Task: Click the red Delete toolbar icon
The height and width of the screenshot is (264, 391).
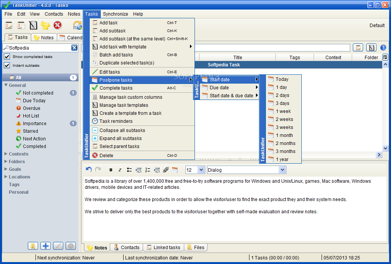Action: tap(57, 25)
